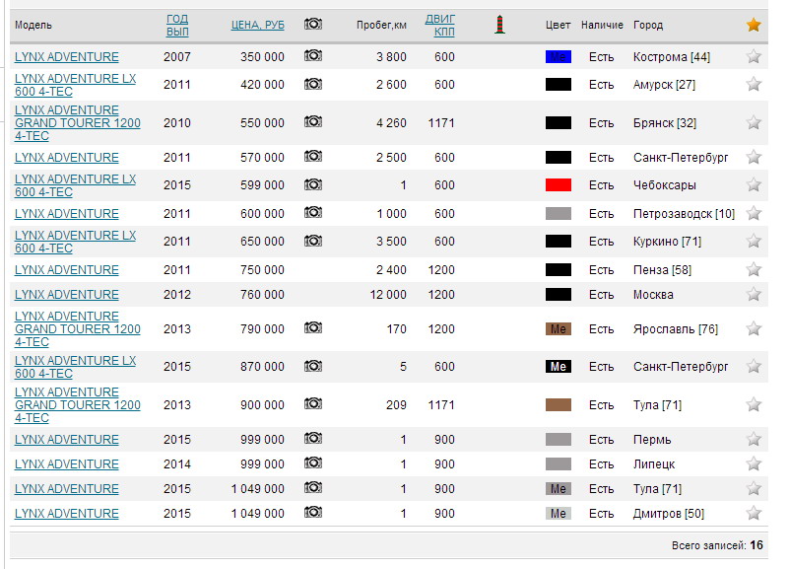Open photos for the 1 049 000 Дмитров listing
The width and height of the screenshot is (789, 569).
(313, 513)
